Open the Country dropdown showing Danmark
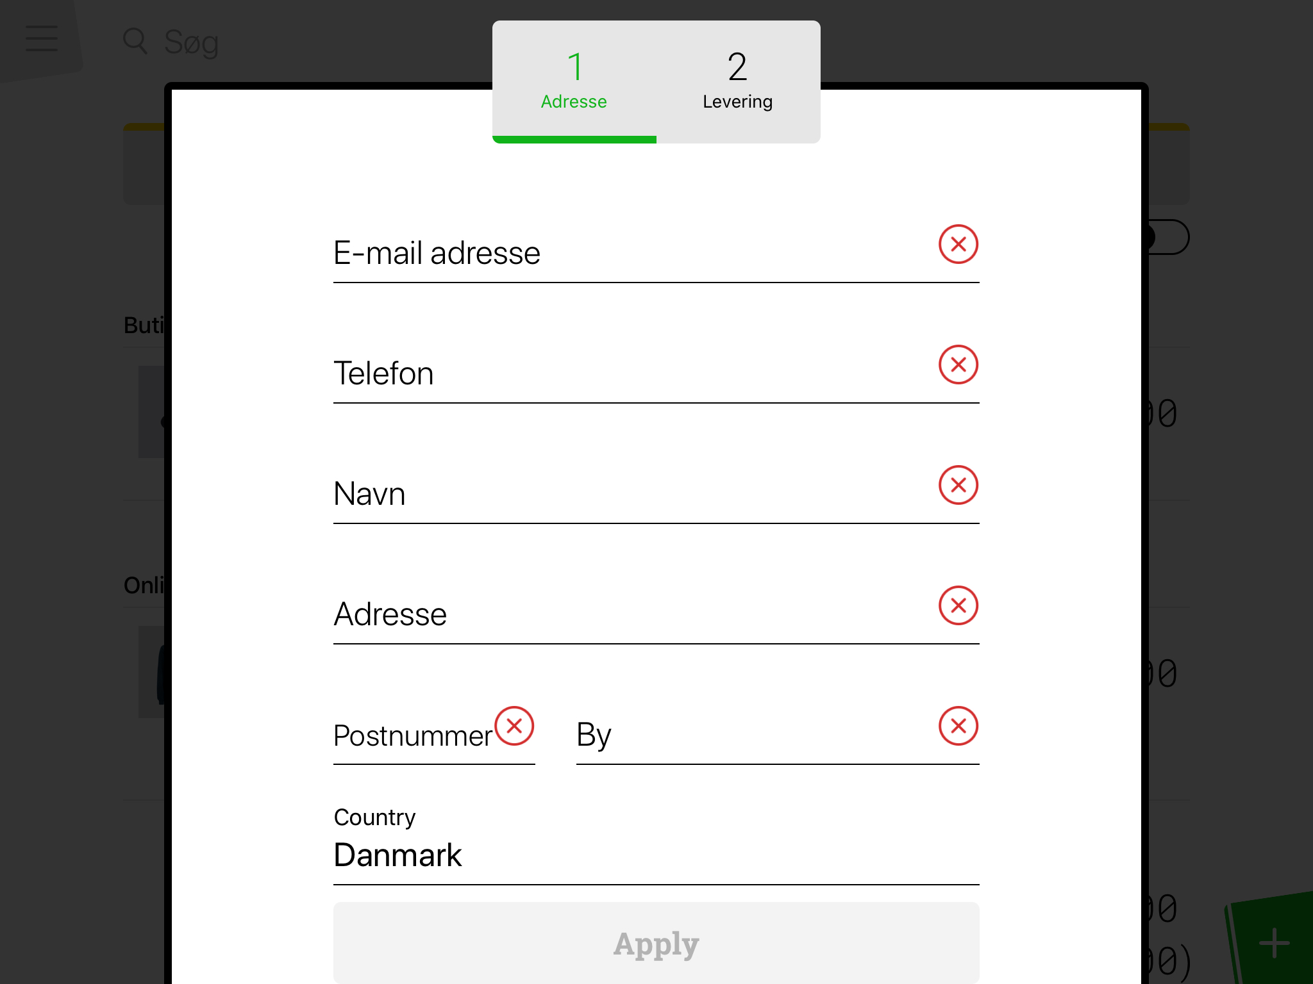The width and height of the screenshot is (1313, 984). click(655, 855)
